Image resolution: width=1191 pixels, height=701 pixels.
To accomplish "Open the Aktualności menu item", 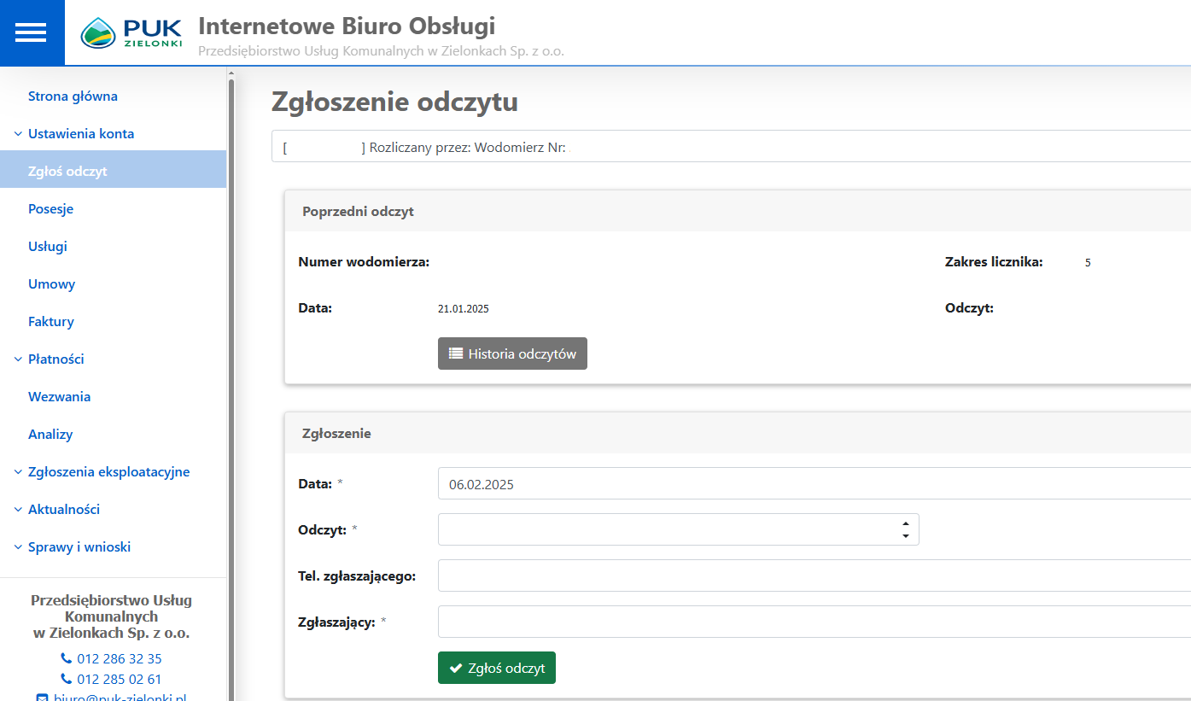I will [64, 509].
